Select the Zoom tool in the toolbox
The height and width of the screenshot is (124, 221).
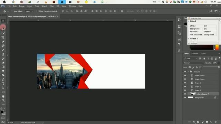[3, 100]
